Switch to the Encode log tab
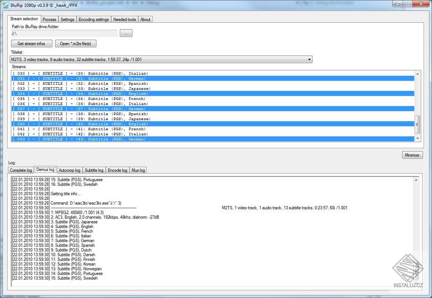The width and height of the screenshot is (432, 298). 117,171
